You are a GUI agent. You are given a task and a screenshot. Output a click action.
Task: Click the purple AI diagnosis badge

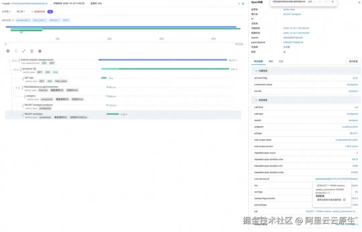50,12
